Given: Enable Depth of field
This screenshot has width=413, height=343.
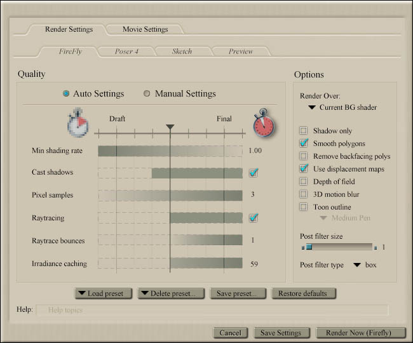Looking at the screenshot, I should pos(304,182).
